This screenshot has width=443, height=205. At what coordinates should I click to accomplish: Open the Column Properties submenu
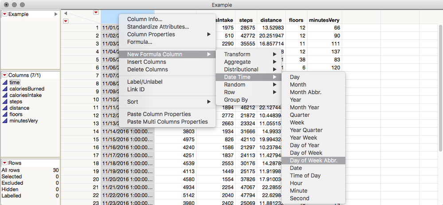(x=167, y=35)
